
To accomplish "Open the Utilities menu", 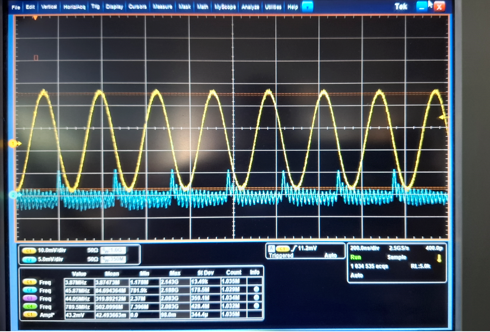I will 273,7.
